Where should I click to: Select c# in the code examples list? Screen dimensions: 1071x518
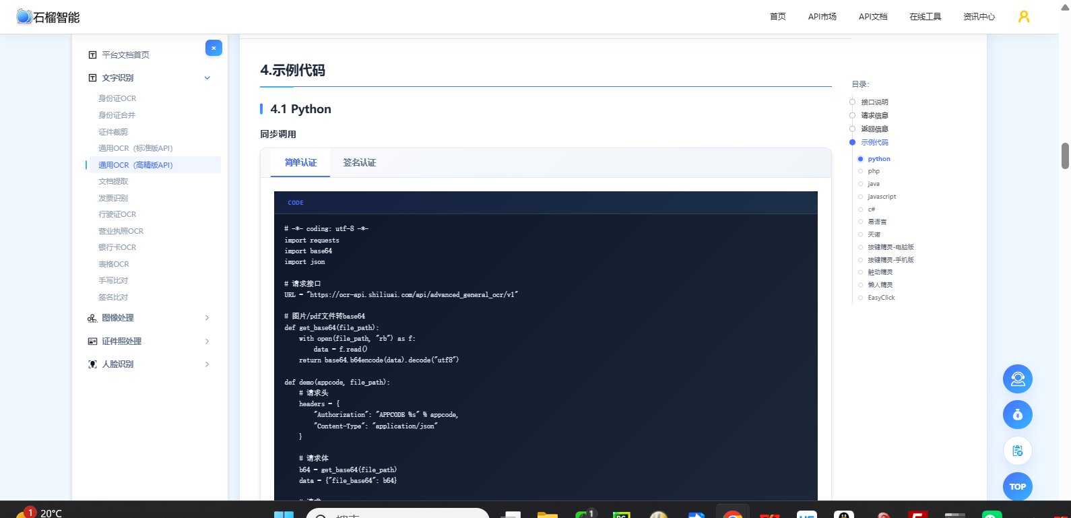(x=872, y=209)
